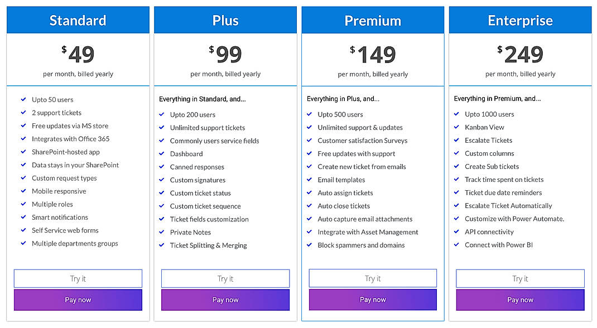Toggle the checkmark next to Escalate Tickets
The height and width of the screenshot is (328, 597).
point(457,140)
